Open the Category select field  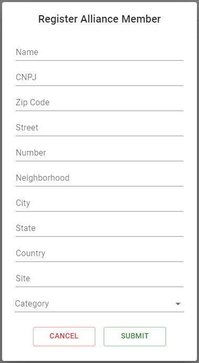click(99, 304)
